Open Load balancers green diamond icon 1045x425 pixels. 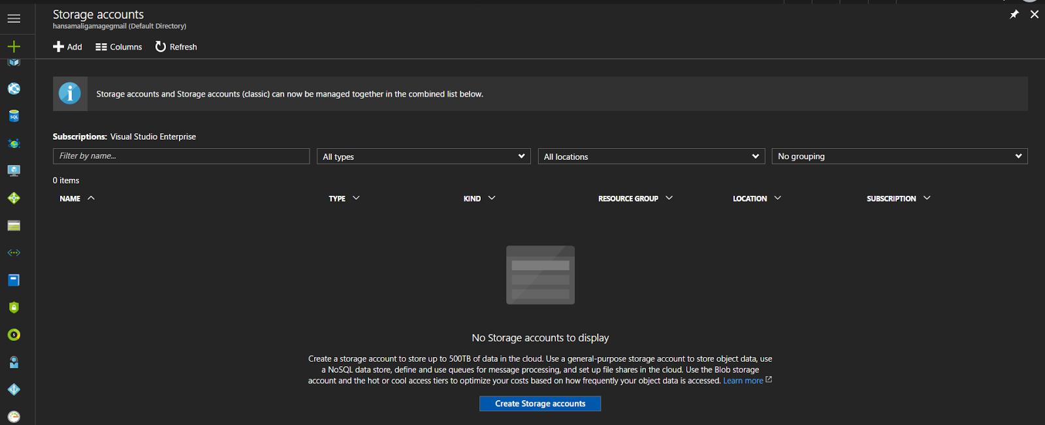(x=14, y=198)
